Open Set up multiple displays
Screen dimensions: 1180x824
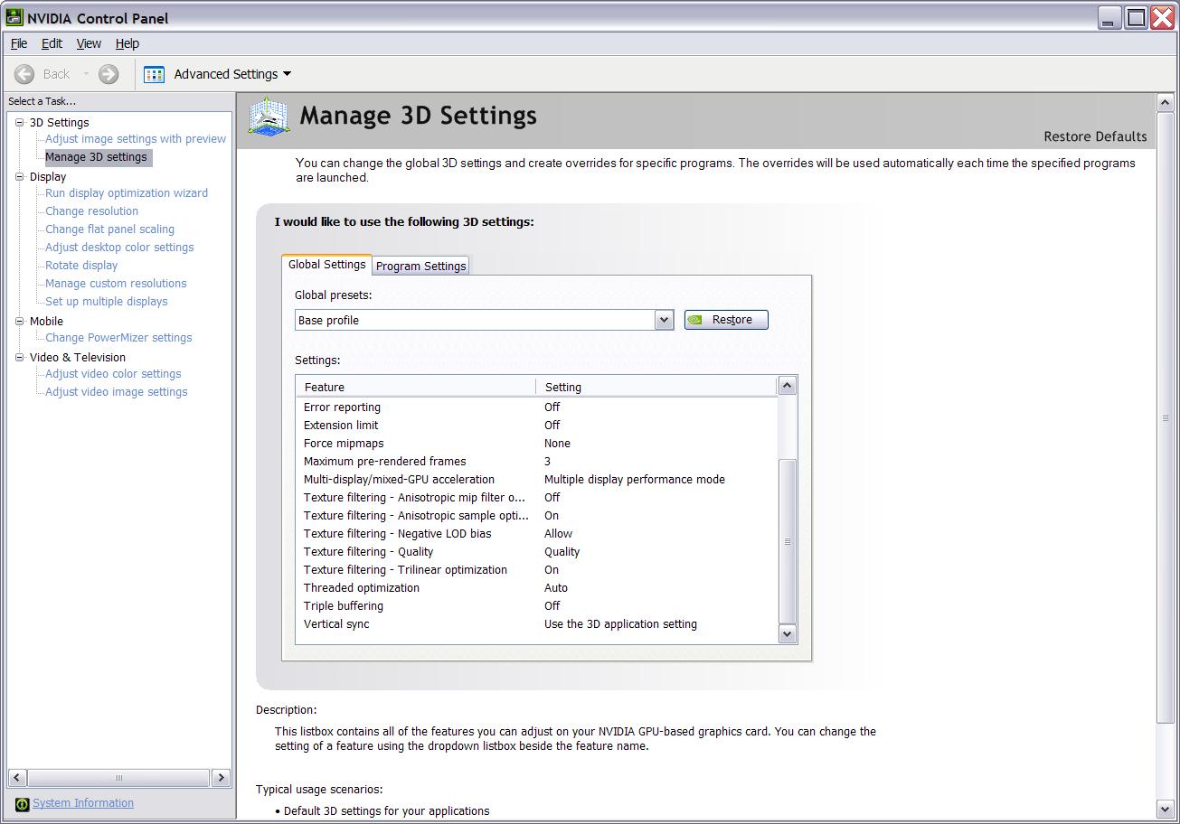[x=107, y=302]
